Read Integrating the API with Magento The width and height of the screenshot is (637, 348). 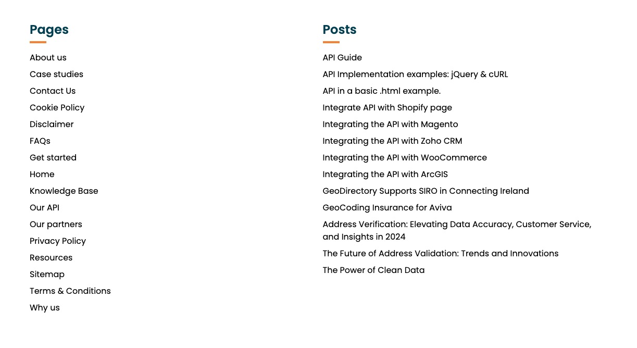tap(390, 124)
